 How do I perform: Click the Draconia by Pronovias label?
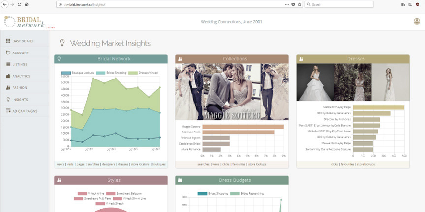click(337, 119)
